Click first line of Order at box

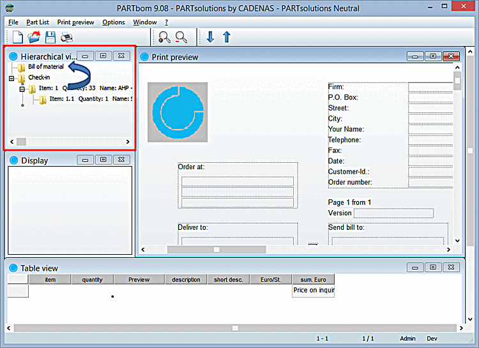coord(238,181)
